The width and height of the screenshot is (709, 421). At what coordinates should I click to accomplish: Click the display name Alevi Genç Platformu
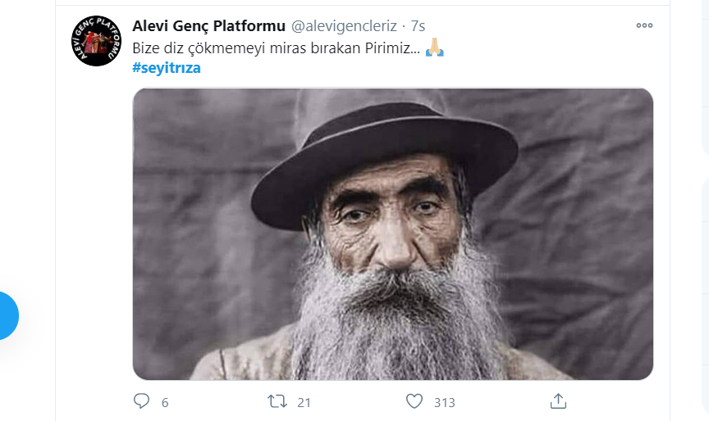208,26
